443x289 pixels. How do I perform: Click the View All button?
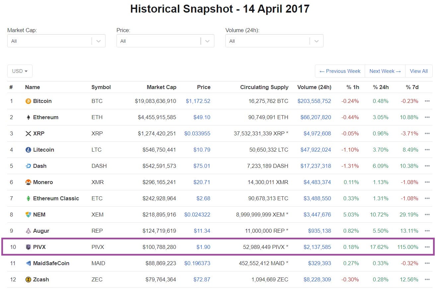point(418,71)
